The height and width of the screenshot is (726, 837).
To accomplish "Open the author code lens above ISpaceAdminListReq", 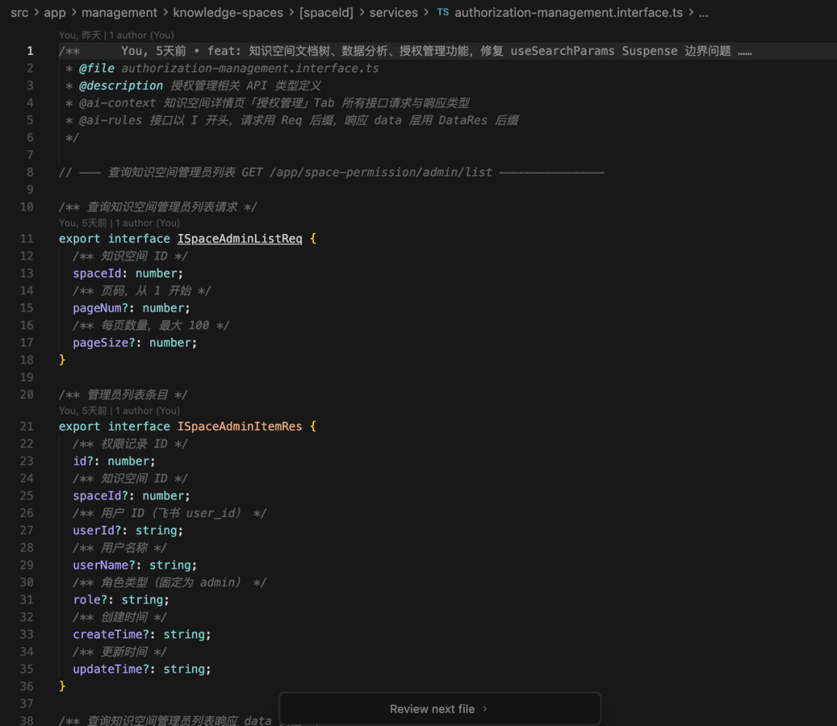I will pyautogui.click(x=119, y=223).
